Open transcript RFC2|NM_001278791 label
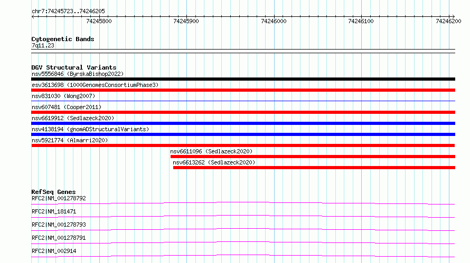Screen dimensions: 470x263 59,238
